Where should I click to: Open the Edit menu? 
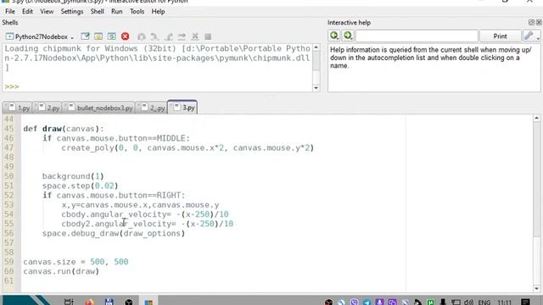(27, 11)
